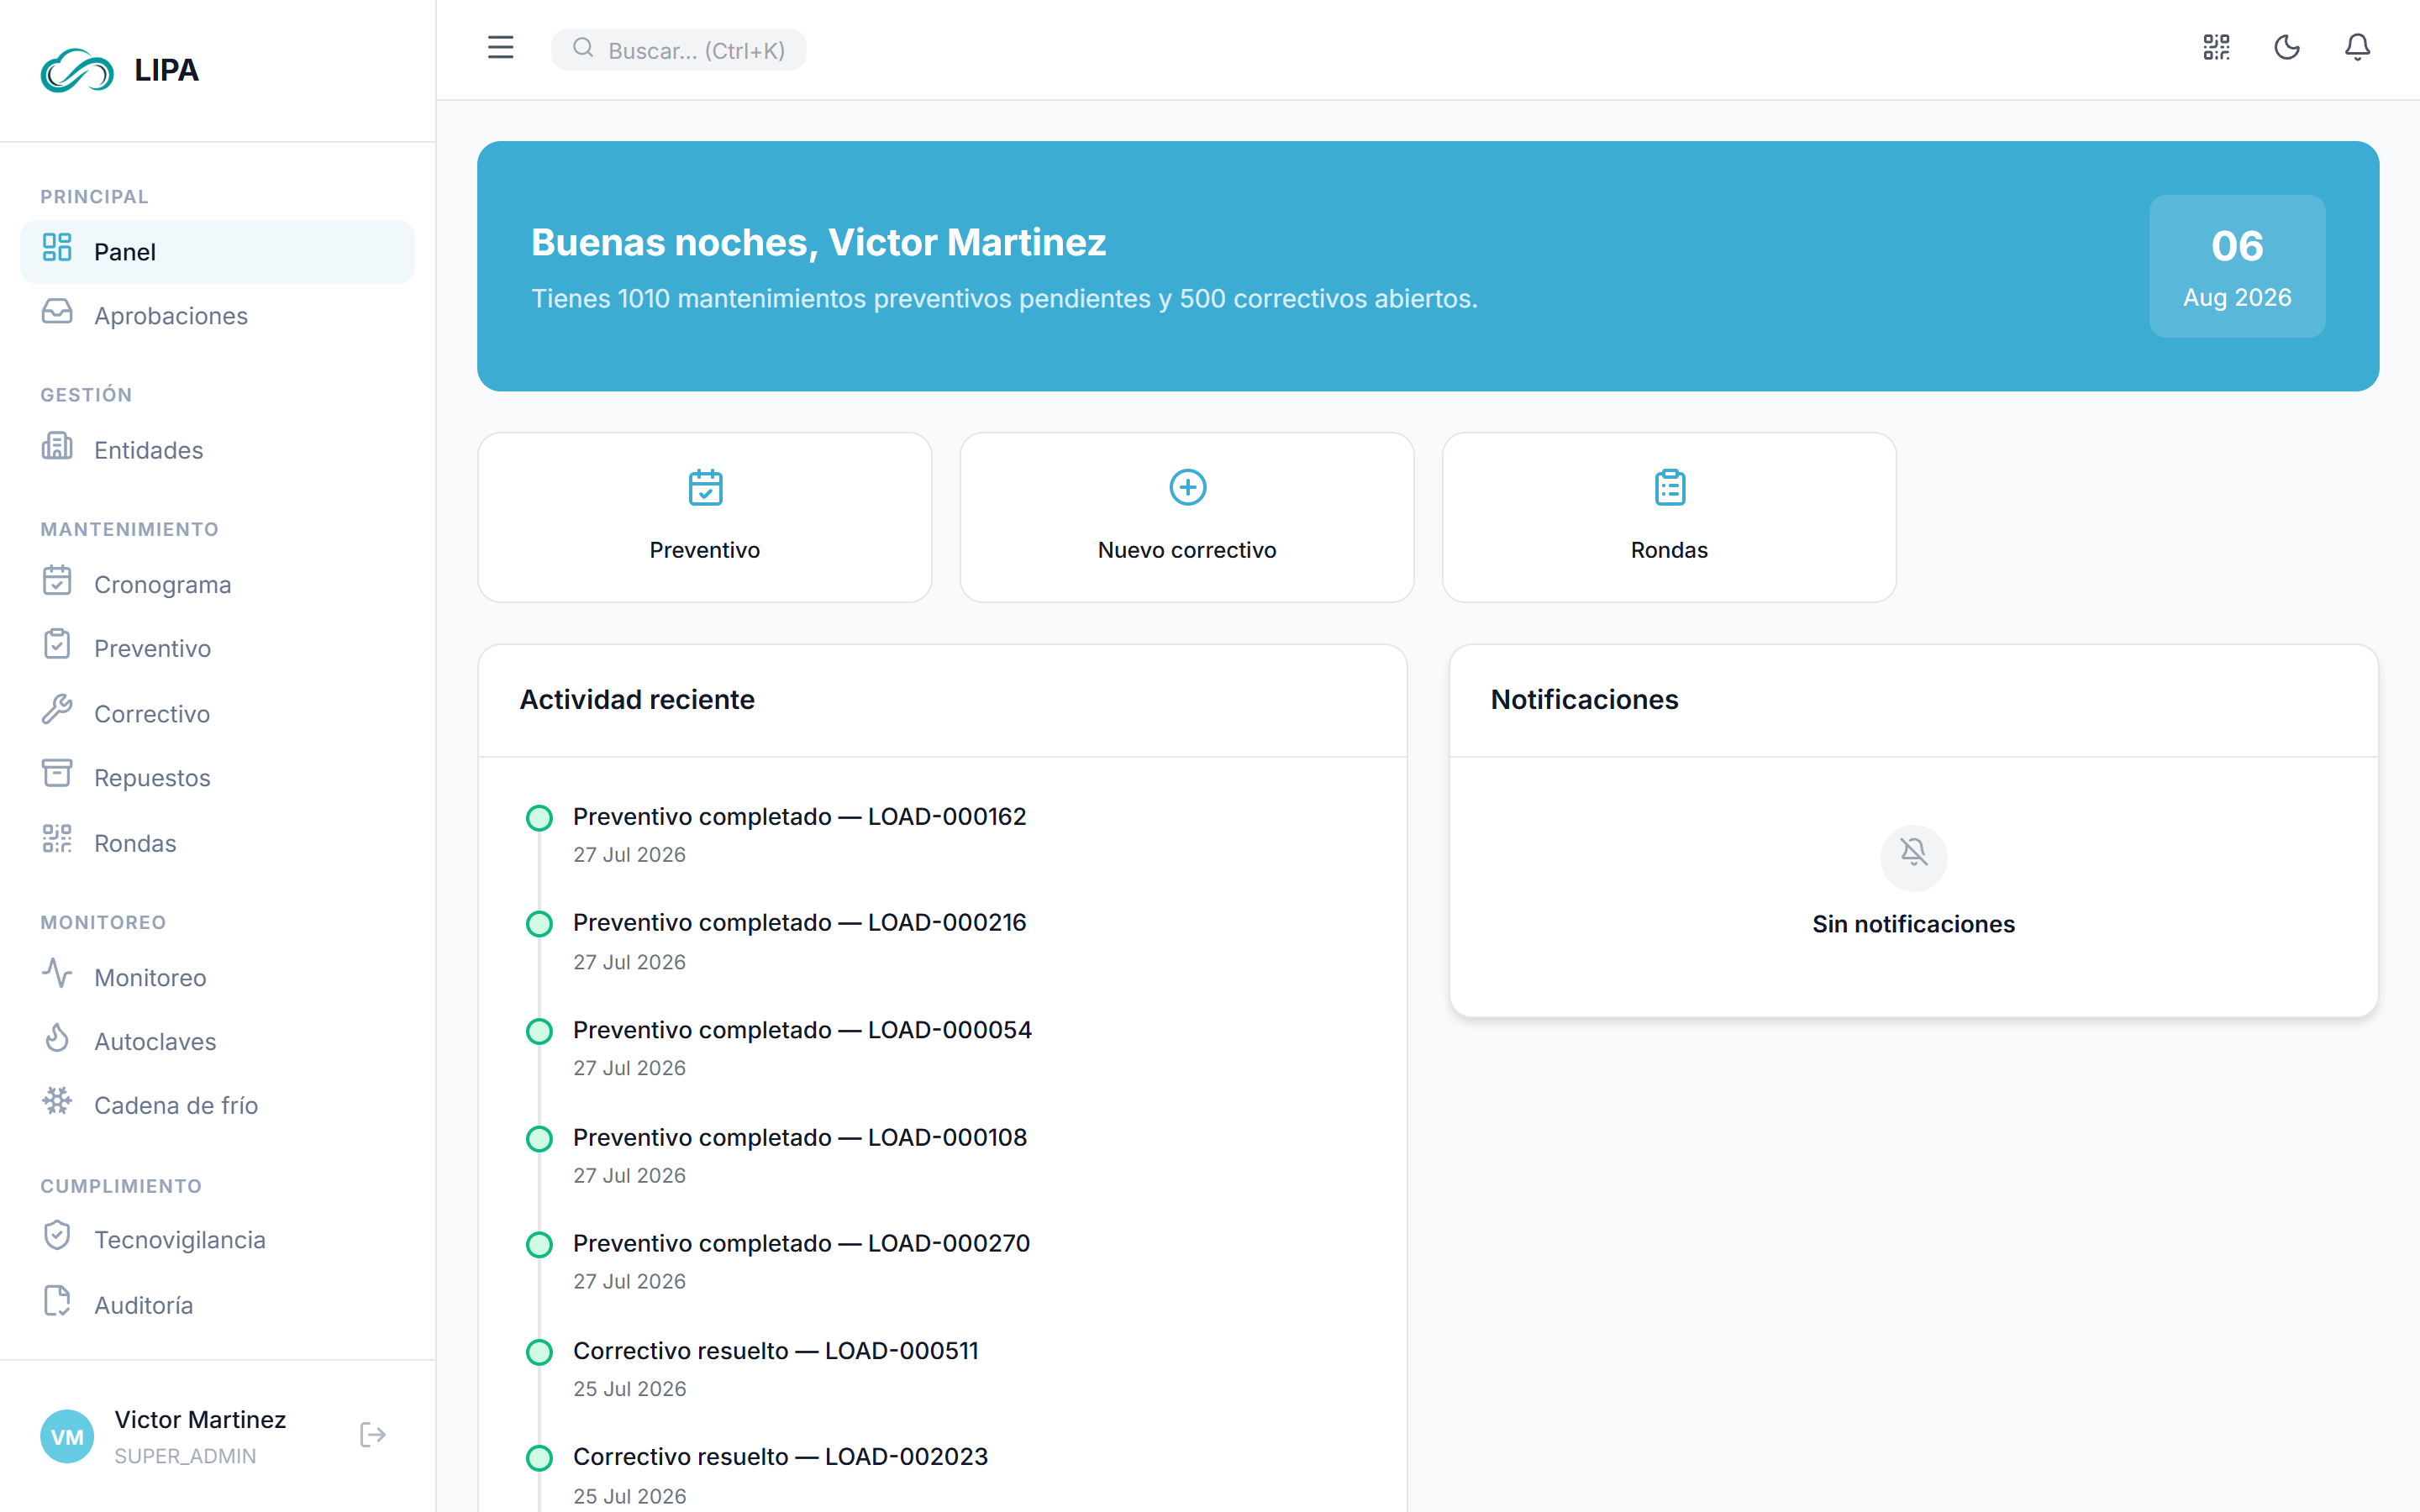Click the plus-circle icon on Nuevo correctivo
The image size is (2420, 1512).
(x=1187, y=488)
